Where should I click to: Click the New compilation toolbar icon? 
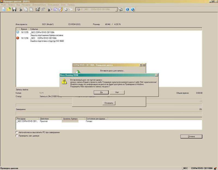(4, 10)
